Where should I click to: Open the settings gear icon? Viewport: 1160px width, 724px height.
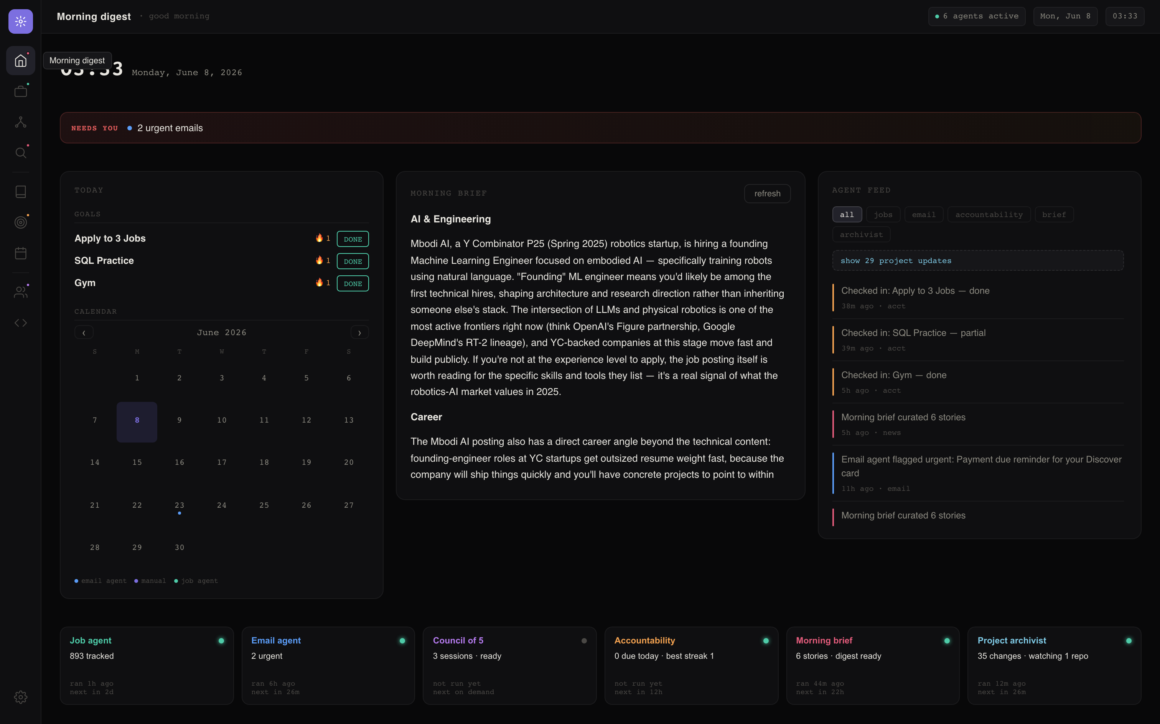tap(21, 697)
